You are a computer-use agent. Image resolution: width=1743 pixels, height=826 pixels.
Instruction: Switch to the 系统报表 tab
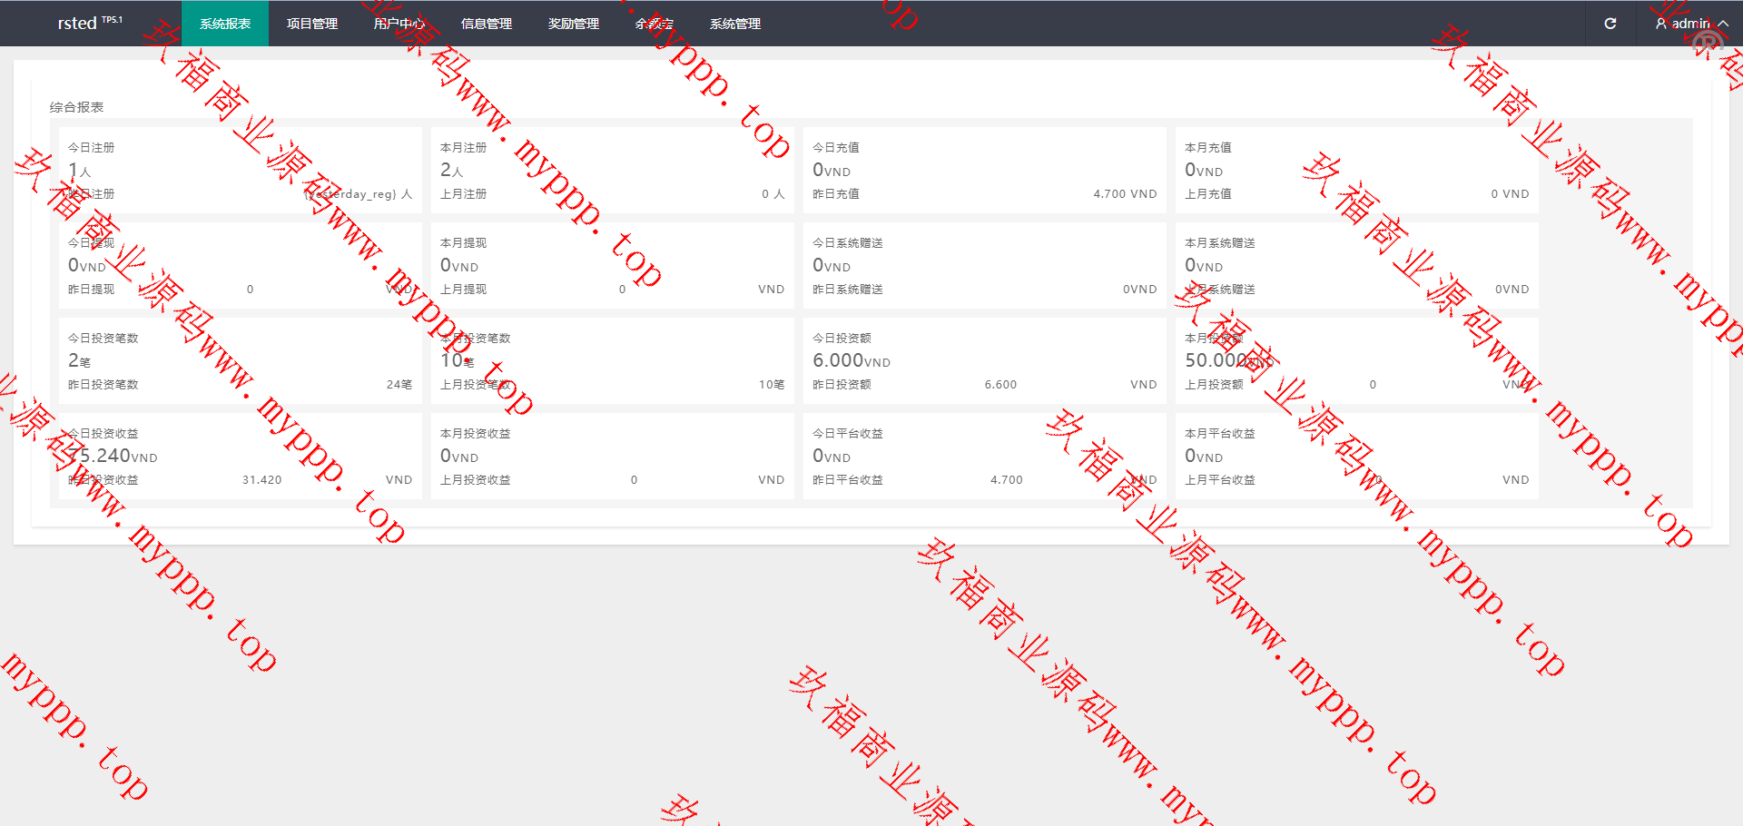225,24
